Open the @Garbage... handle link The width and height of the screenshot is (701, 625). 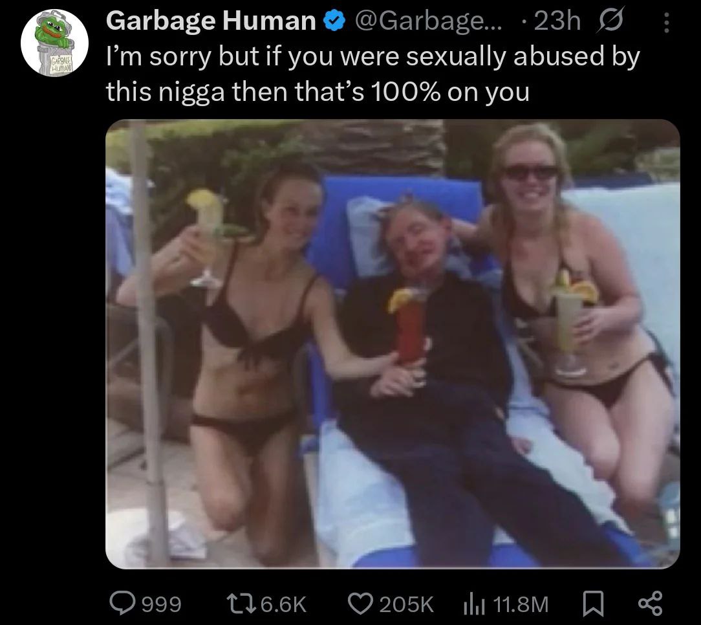[428, 21]
